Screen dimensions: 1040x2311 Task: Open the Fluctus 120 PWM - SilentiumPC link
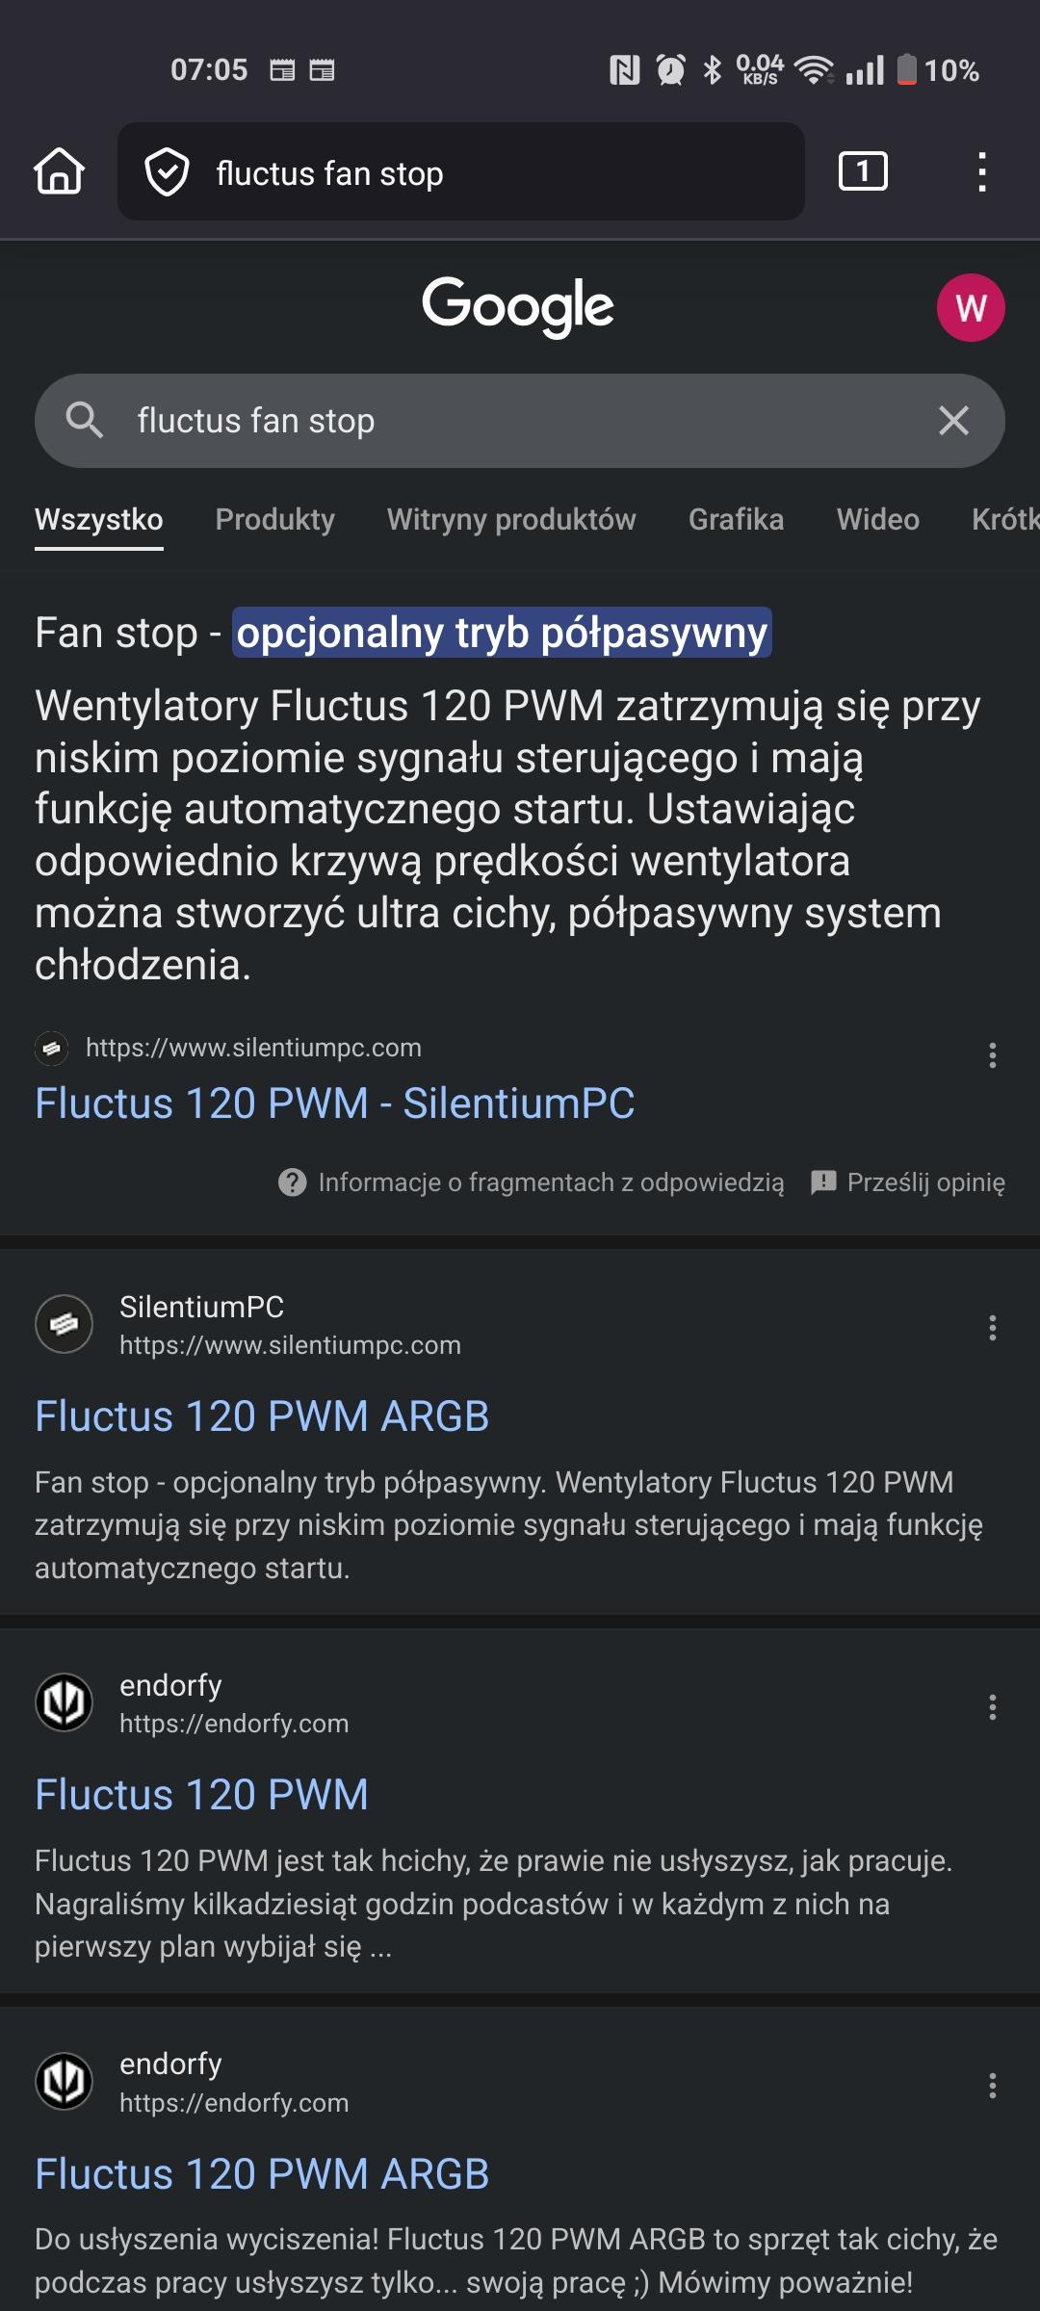pyautogui.click(x=334, y=1104)
